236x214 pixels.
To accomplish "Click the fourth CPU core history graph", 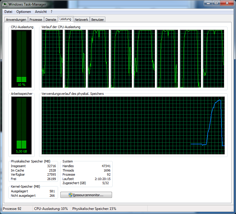I will (121, 59).
